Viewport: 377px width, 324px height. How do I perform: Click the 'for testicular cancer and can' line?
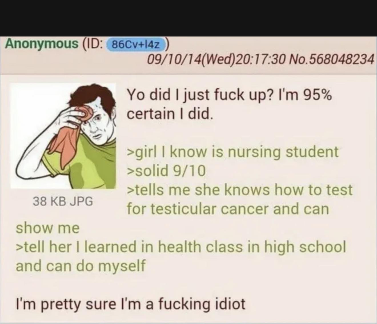(228, 209)
